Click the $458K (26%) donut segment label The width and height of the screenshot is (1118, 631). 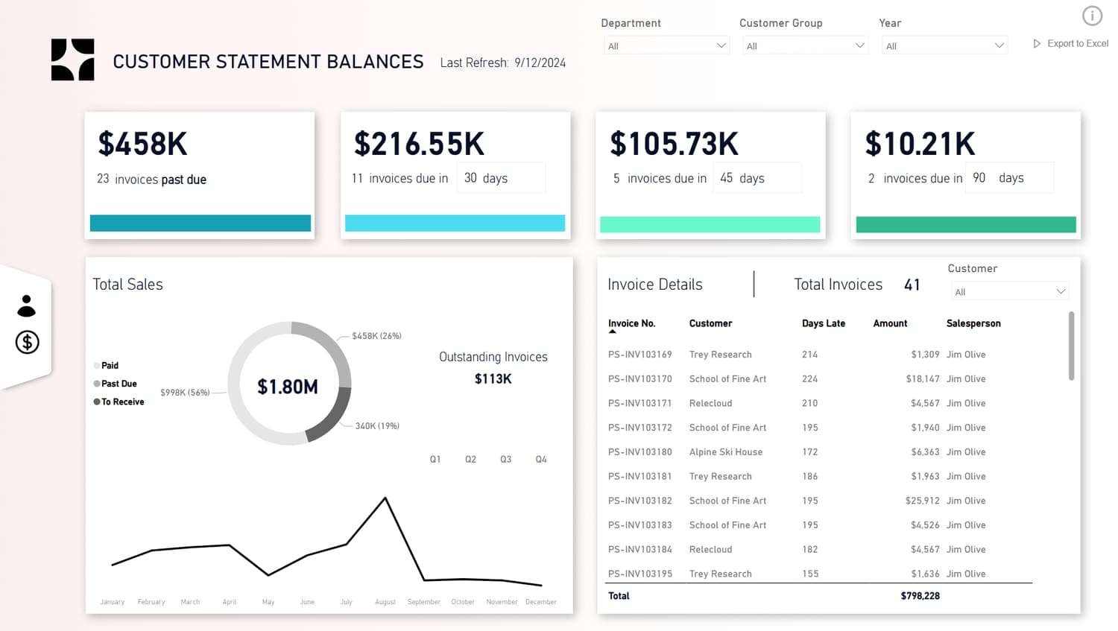[376, 336]
